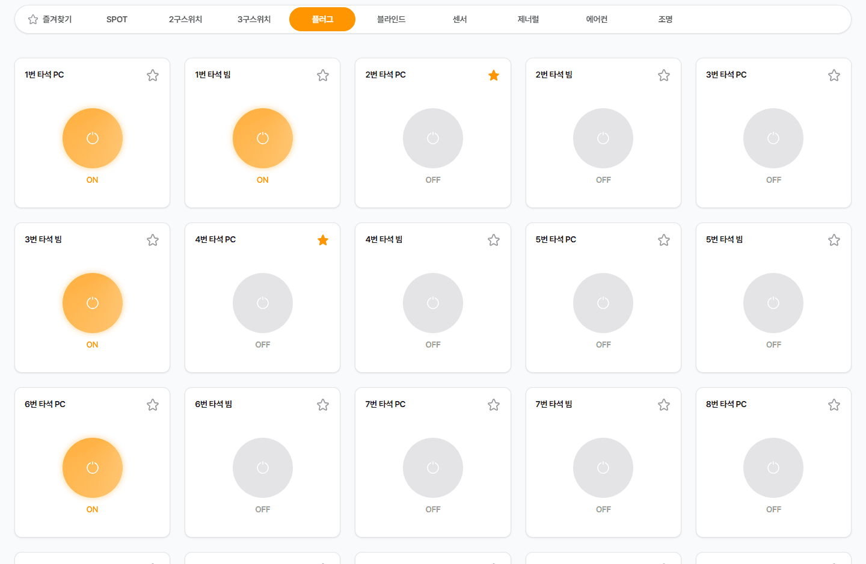Star the 4번 타석 빔 card
866x564 pixels.
click(494, 240)
